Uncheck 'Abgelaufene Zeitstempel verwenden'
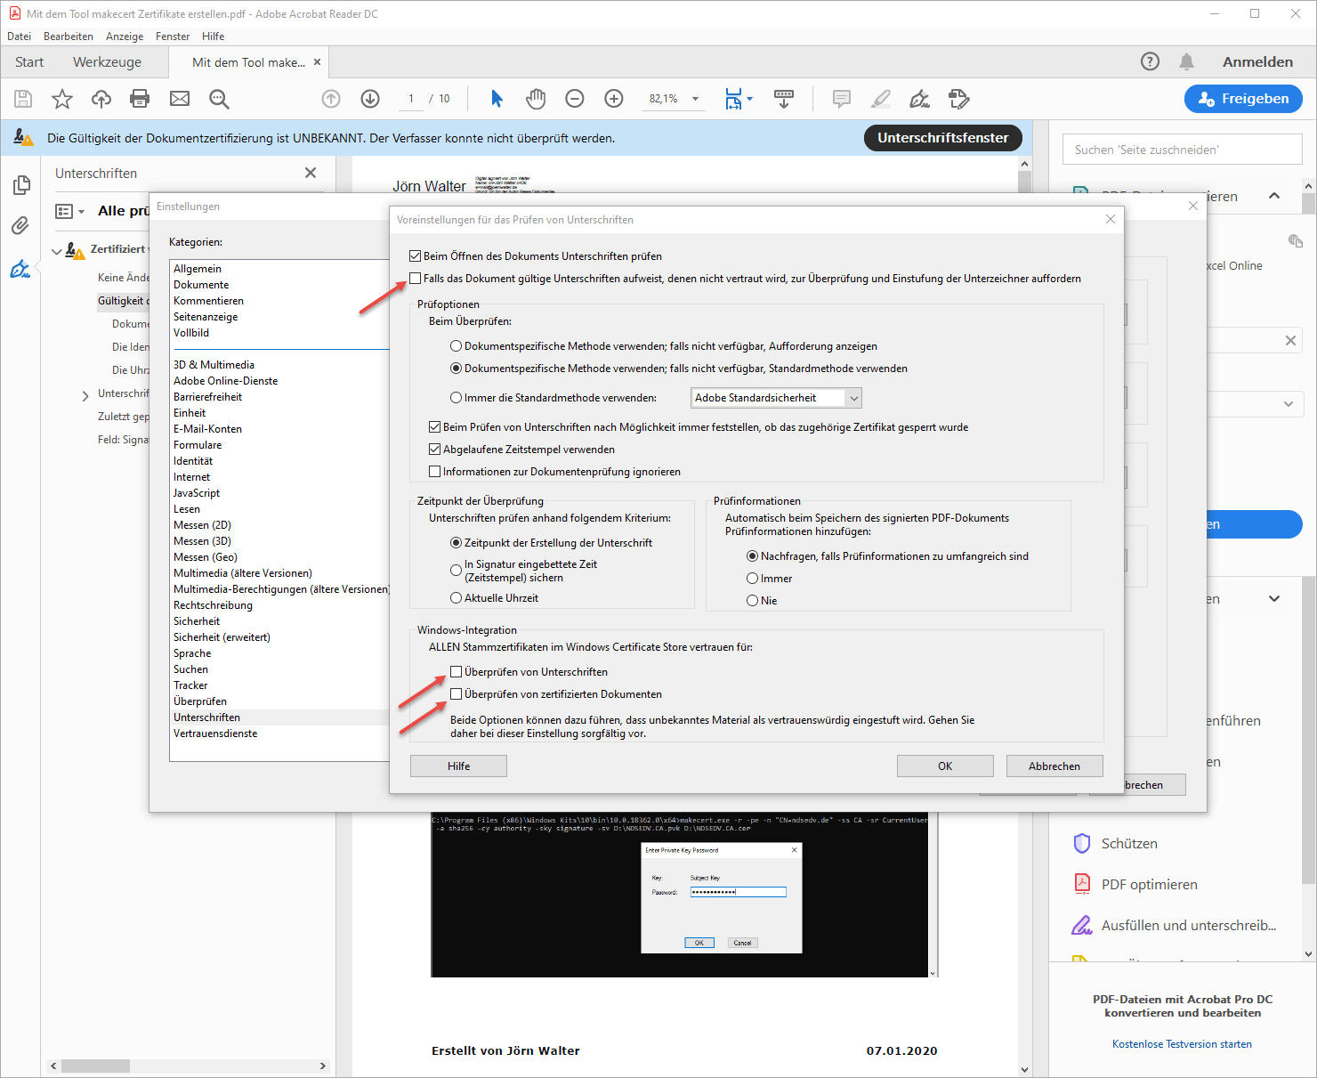1317x1078 pixels. (x=435, y=450)
